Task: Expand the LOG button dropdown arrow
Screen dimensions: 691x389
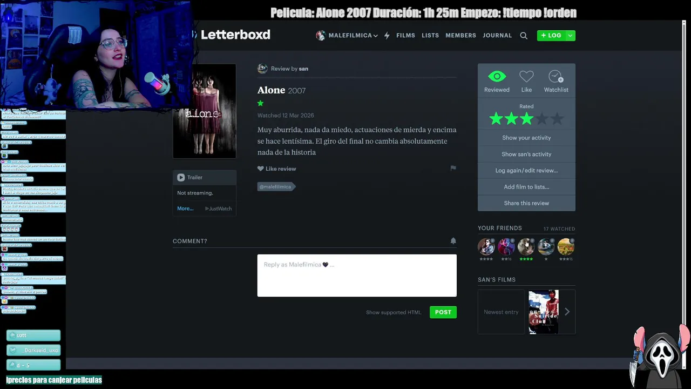Action: click(570, 36)
